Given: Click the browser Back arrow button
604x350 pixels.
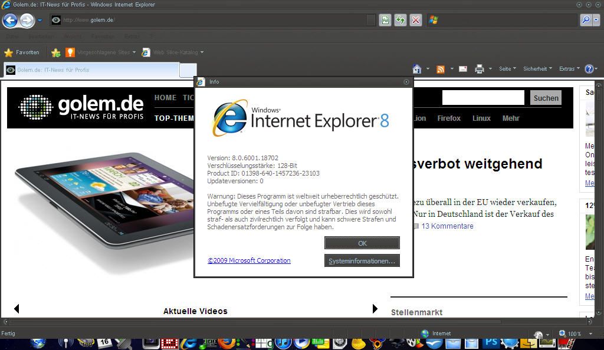Looking at the screenshot, I should [10, 21].
